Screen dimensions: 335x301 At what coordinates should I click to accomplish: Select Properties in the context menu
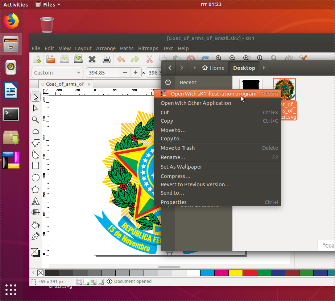tap(217, 202)
